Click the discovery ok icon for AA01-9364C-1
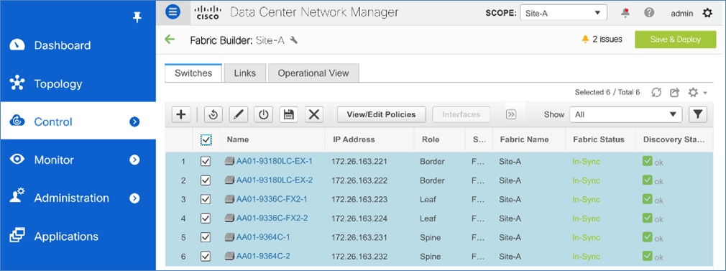 click(647, 236)
